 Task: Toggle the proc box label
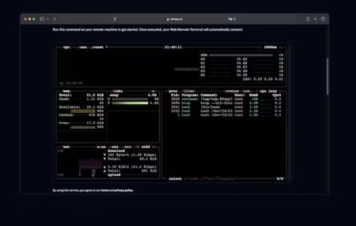point(173,91)
